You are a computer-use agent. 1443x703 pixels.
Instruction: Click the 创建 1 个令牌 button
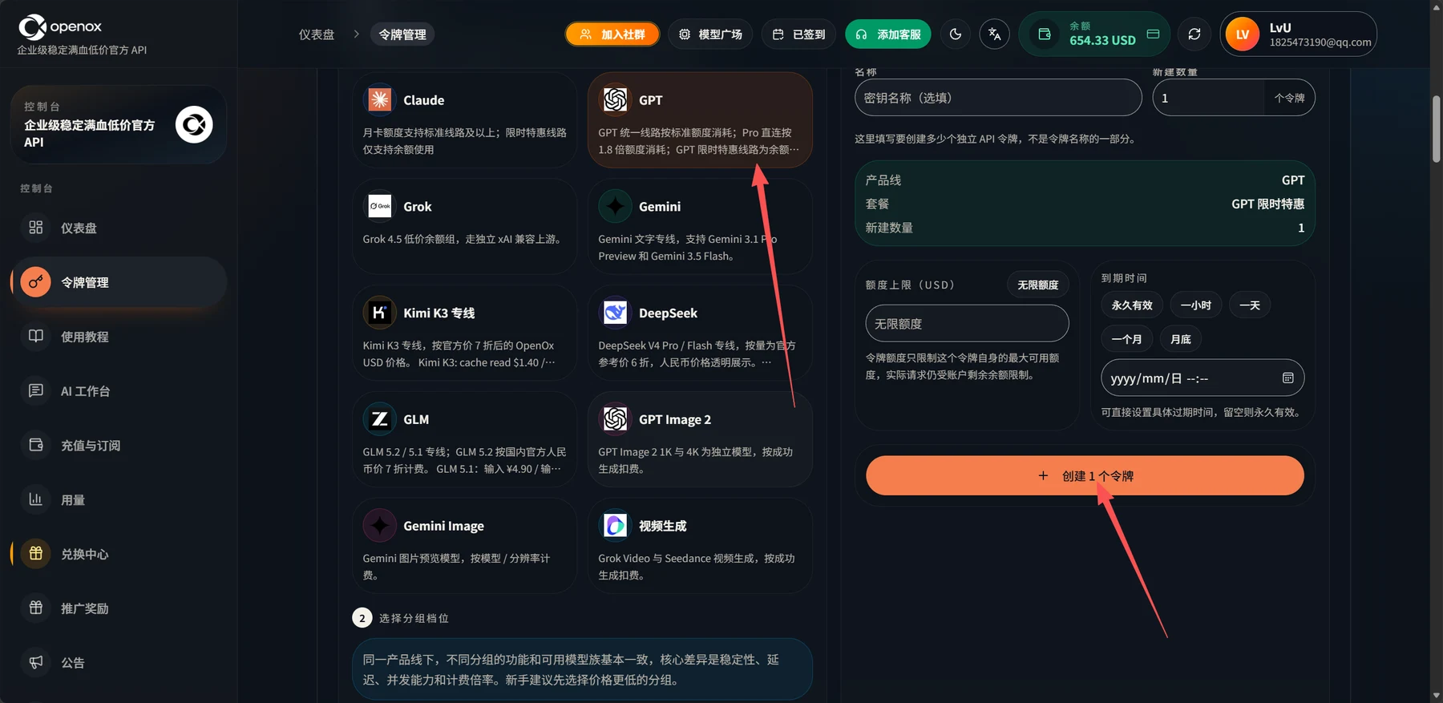[x=1085, y=476]
